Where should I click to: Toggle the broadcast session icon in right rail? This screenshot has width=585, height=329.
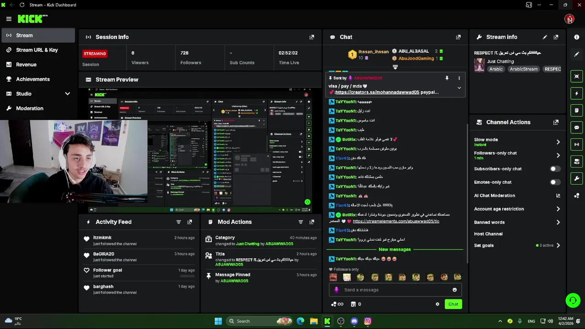[577, 144]
